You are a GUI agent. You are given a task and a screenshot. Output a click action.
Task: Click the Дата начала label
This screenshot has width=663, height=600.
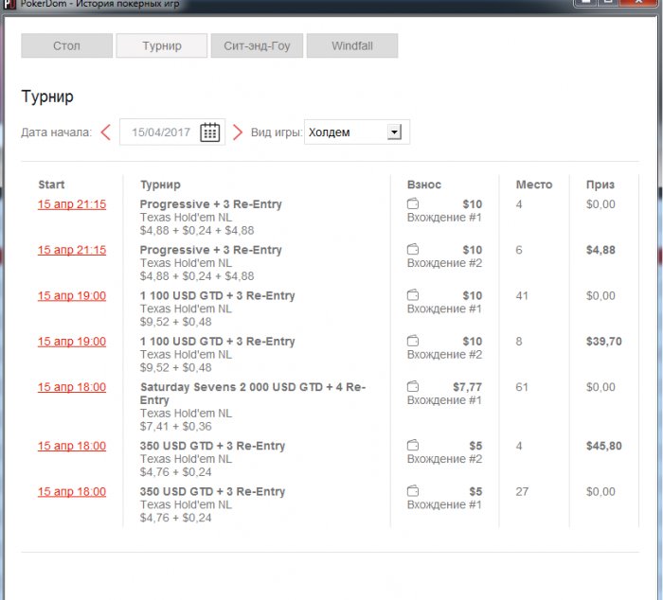click(56, 132)
